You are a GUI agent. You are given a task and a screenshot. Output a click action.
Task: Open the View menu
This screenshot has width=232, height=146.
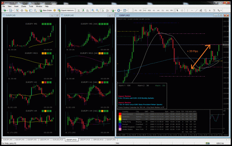coord(10,6)
